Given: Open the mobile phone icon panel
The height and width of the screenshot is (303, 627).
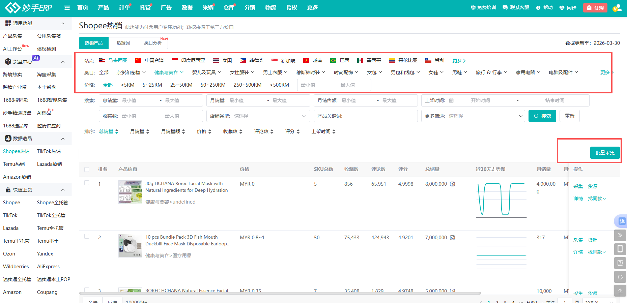Looking at the screenshot, I should (620, 249).
